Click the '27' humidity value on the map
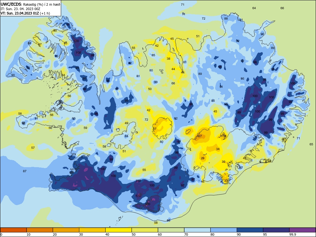 (200, 136)
